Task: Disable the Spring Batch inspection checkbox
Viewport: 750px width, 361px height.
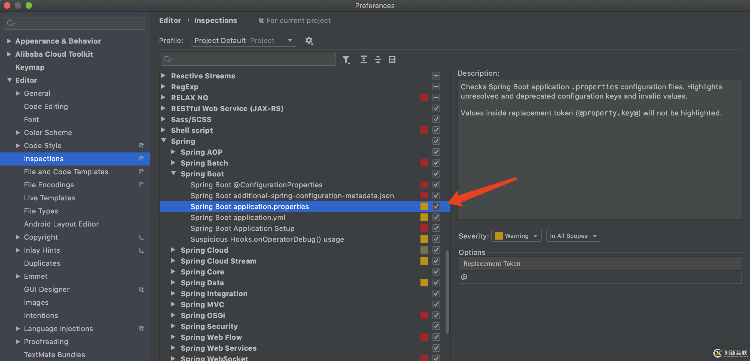Action: (x=436, y=163)
